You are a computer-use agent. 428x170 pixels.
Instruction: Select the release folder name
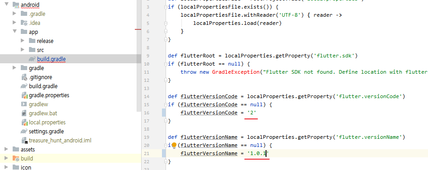(45, 41)
